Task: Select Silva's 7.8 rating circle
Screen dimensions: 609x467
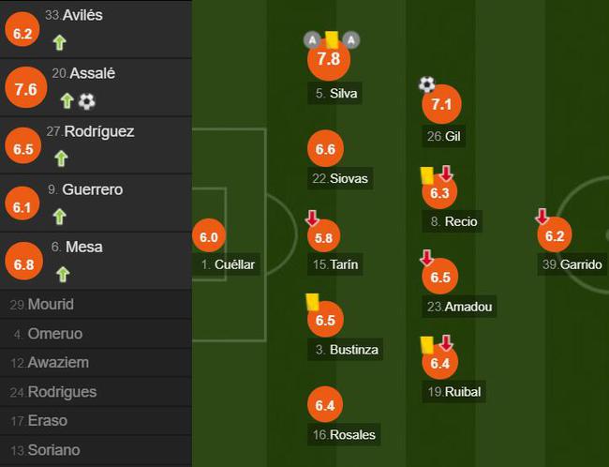Action: pyautogui.click(x=329, y=59)
